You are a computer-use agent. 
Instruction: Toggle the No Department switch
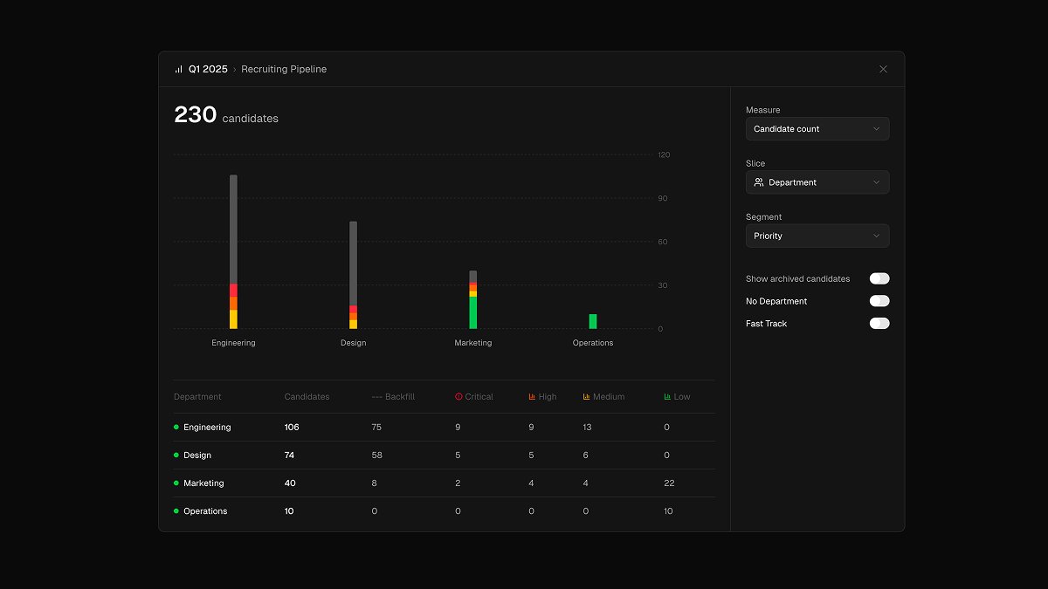[879, 301]
